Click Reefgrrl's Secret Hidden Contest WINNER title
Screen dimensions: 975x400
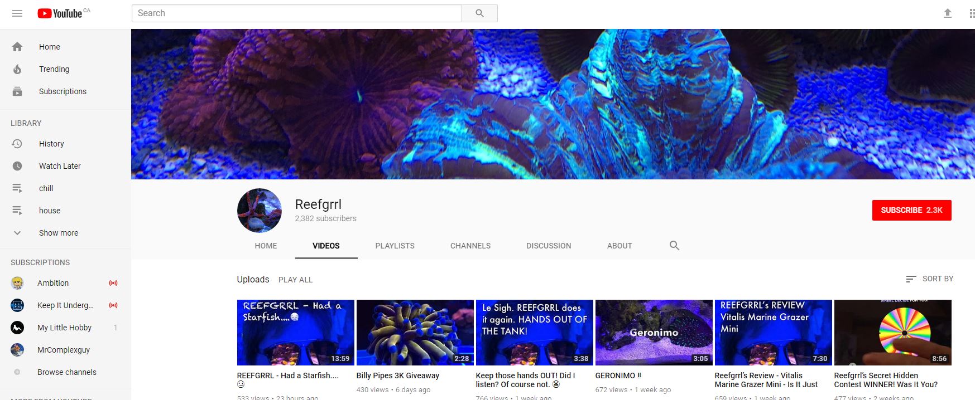886,380
